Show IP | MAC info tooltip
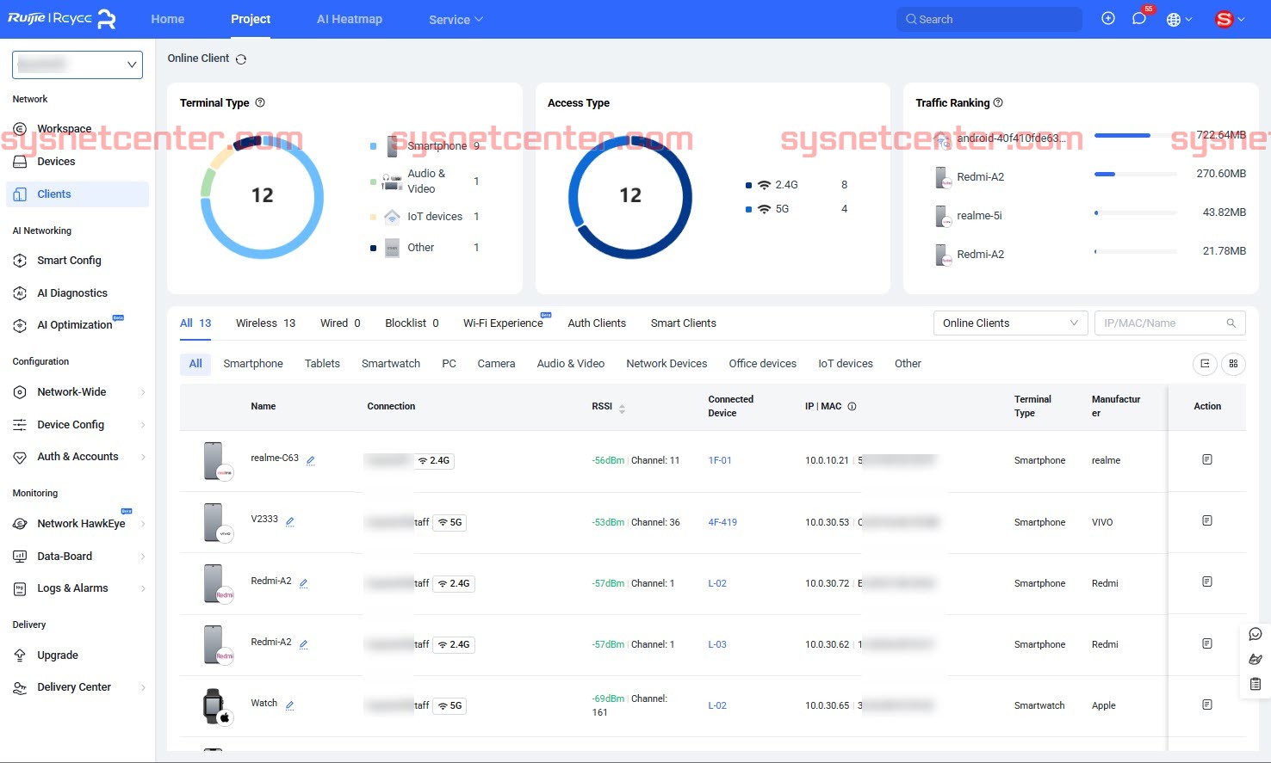This screenshot has width=1271, height=763. click(852, 406)
